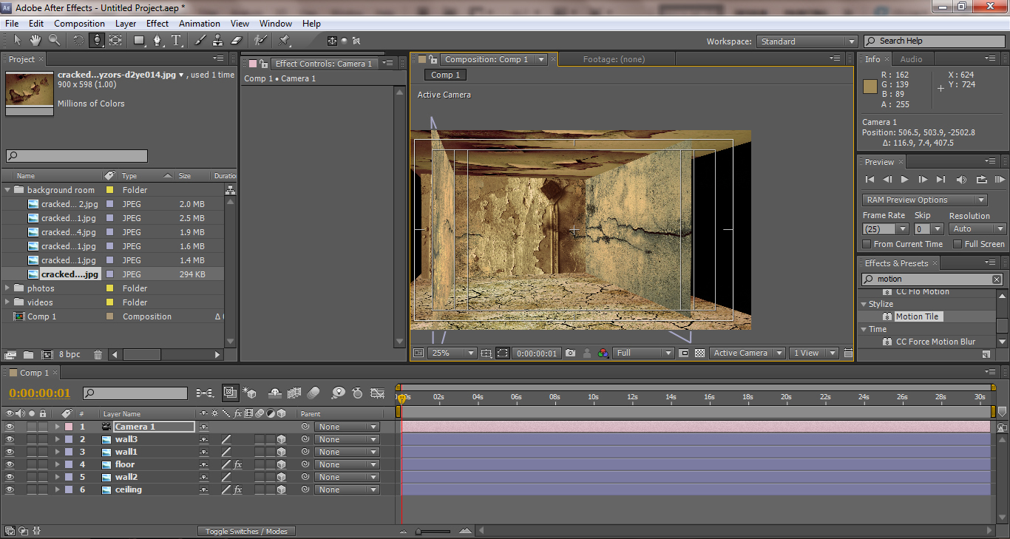Image resolution: width=1010 pixels, height=539 pixels.
Task: Open the Composition menu
Action: (79, 24)
